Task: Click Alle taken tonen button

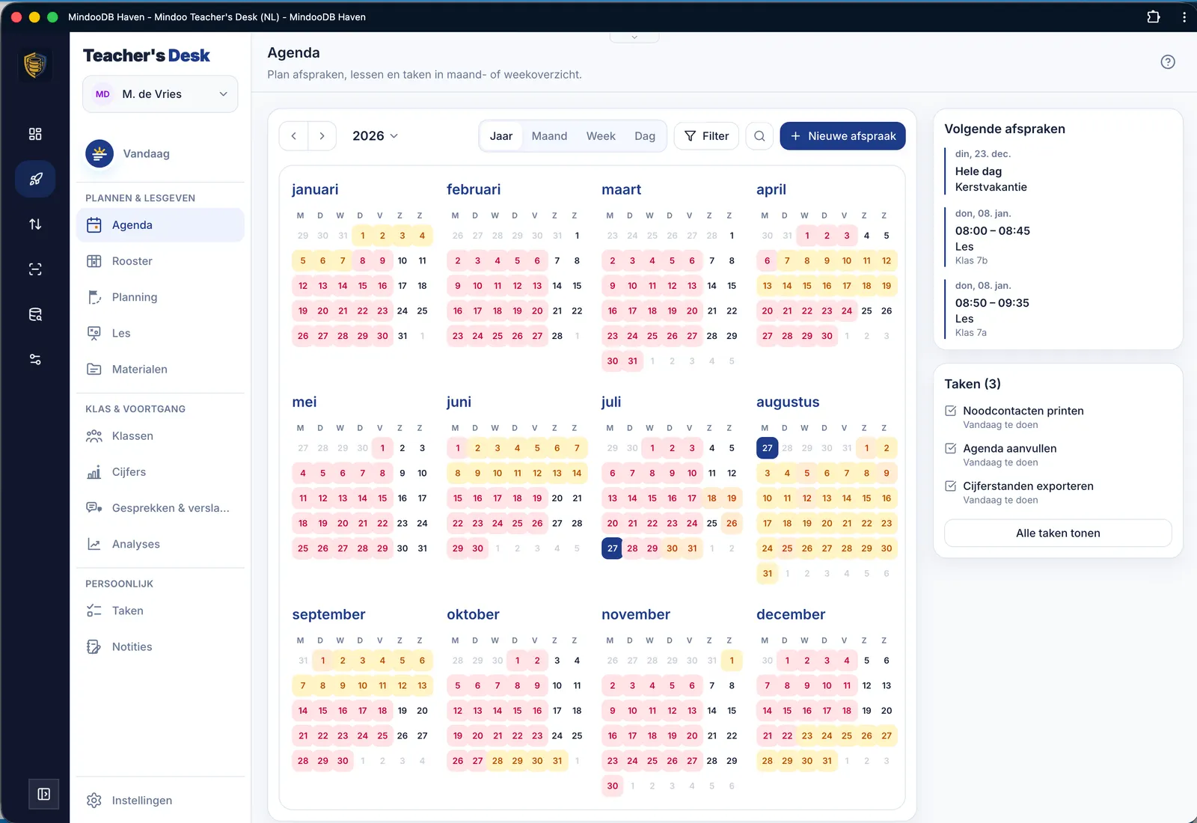Action: point(1058,533)
